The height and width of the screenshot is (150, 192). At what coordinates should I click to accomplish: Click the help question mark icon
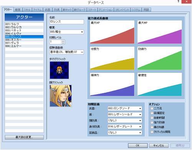pos(178,2)
